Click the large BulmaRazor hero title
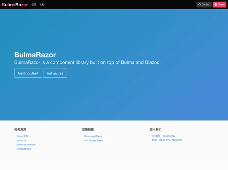This screenshot has height=170, width=228. point(35,55)
